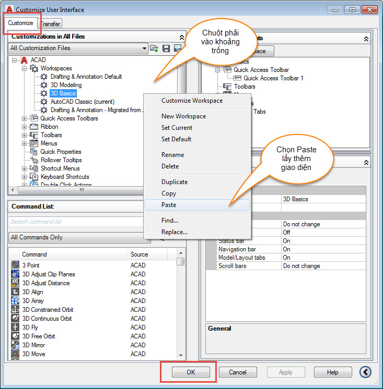This screenshot has width=383, height=389.
Task: Click the Navigation bar 'On' value cell
Action: (x=323, y=249)
